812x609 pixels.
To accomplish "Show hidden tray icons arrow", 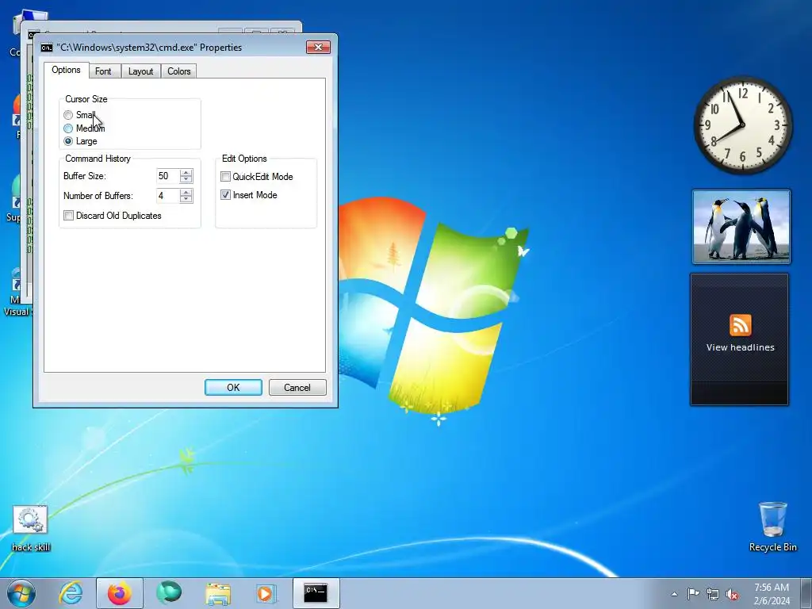I will (674, 594).
